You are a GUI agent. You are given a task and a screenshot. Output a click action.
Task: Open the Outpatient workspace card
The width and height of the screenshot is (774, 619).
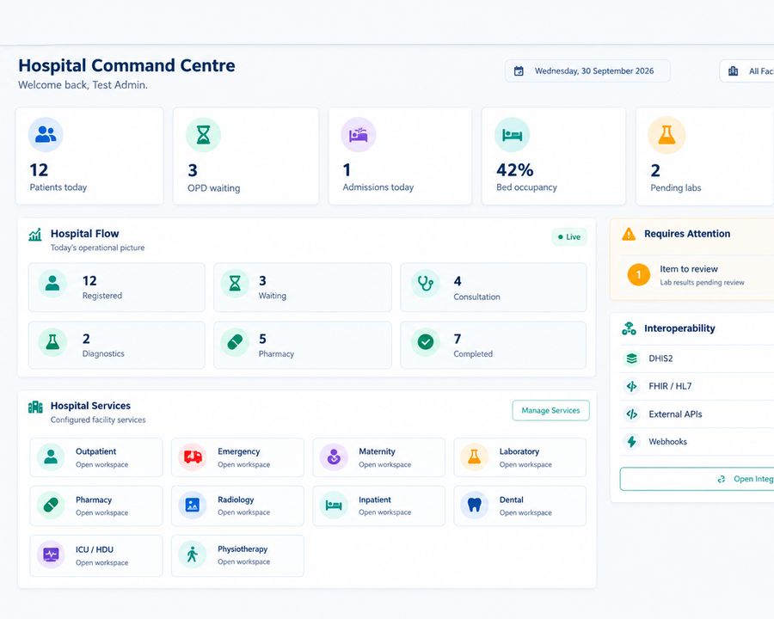coord(96,457)
